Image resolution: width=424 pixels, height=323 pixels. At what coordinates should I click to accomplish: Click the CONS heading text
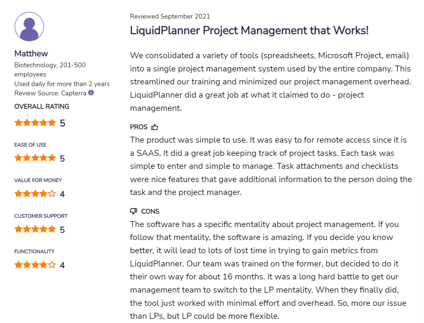[x=150, y=211]
